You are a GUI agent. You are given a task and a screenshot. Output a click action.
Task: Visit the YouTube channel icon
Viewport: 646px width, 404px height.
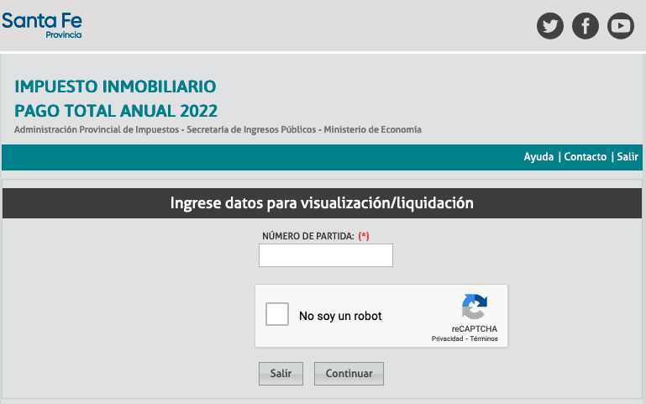click(621, 26)
